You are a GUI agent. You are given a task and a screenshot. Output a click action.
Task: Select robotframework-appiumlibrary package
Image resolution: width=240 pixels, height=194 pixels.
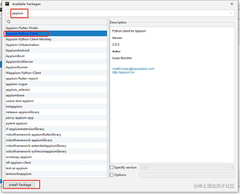[56, 140]
